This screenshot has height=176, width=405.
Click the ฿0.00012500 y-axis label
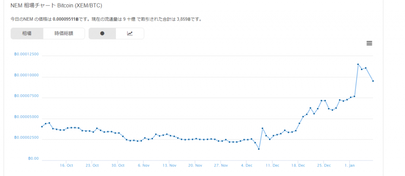click(26, 54)
